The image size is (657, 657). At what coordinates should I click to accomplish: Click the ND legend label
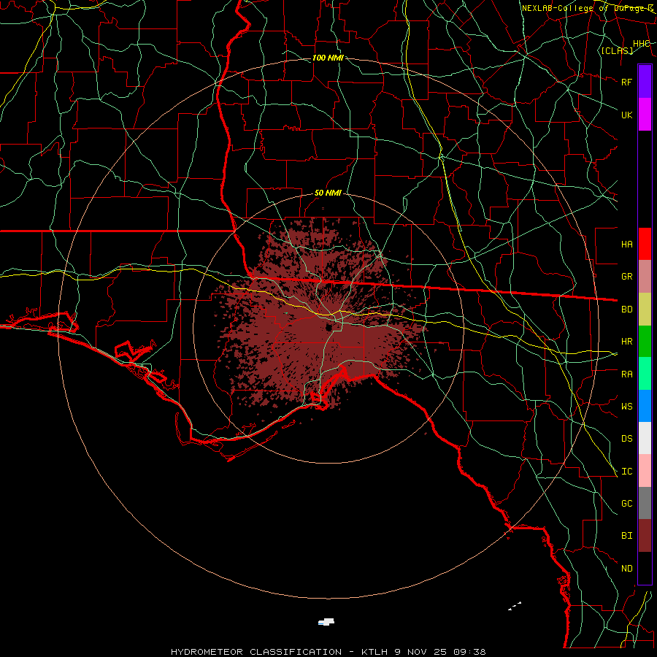pyautogui.click(x=627, y=569)
